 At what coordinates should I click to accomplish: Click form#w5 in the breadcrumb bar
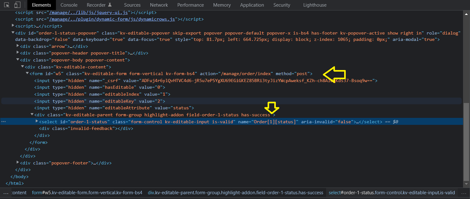point(87,193)
